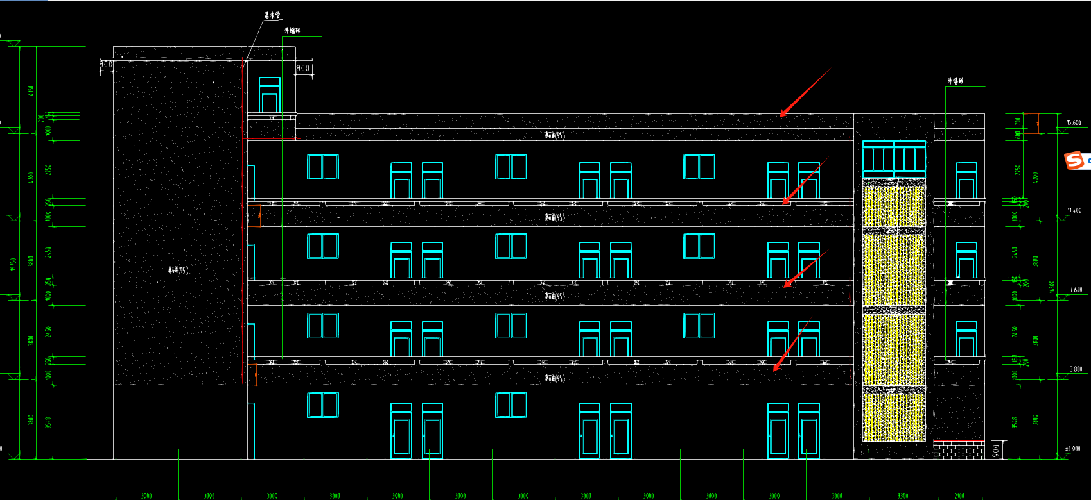The width and height of the screenshot is (1091, 500).
Task: Select the 800 dimension beside the roof's left overhang
Action: [x=106, y=64]
